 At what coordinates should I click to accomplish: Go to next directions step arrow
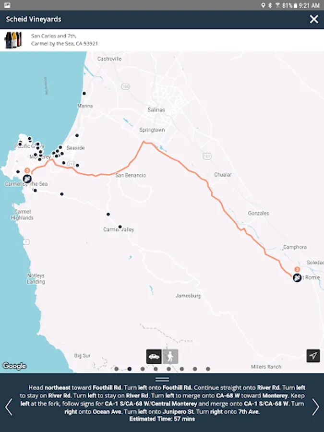[x=316, y=407]
